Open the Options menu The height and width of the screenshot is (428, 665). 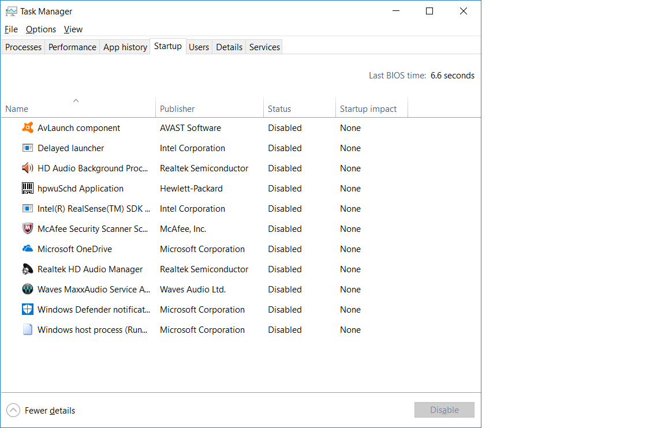[x=41, y=29]
